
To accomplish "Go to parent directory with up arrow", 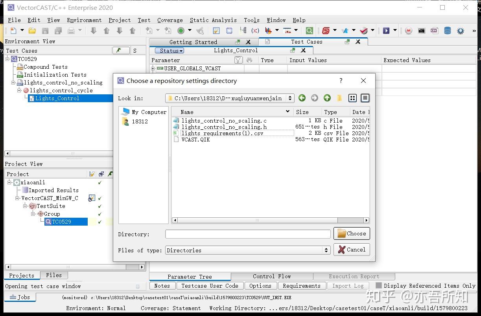I will tap(327, 98).
